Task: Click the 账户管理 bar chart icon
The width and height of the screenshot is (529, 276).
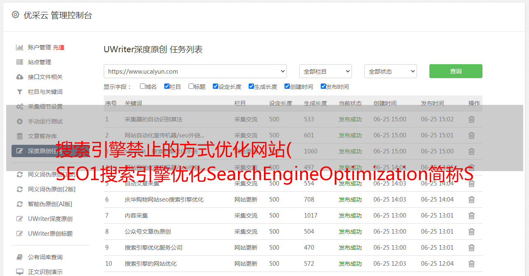Action: click(19, 47)
